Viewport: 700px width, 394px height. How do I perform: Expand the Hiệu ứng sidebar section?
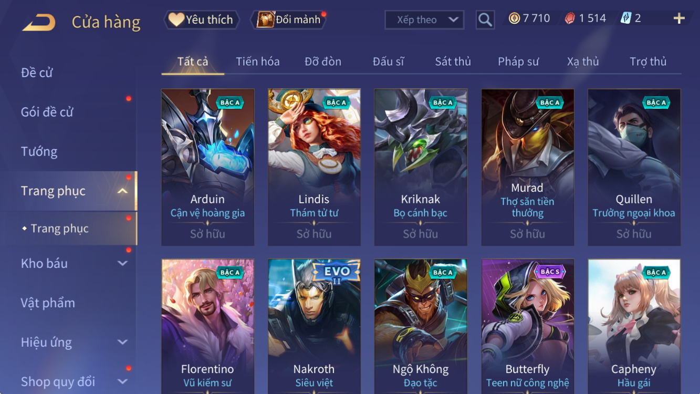122,343
